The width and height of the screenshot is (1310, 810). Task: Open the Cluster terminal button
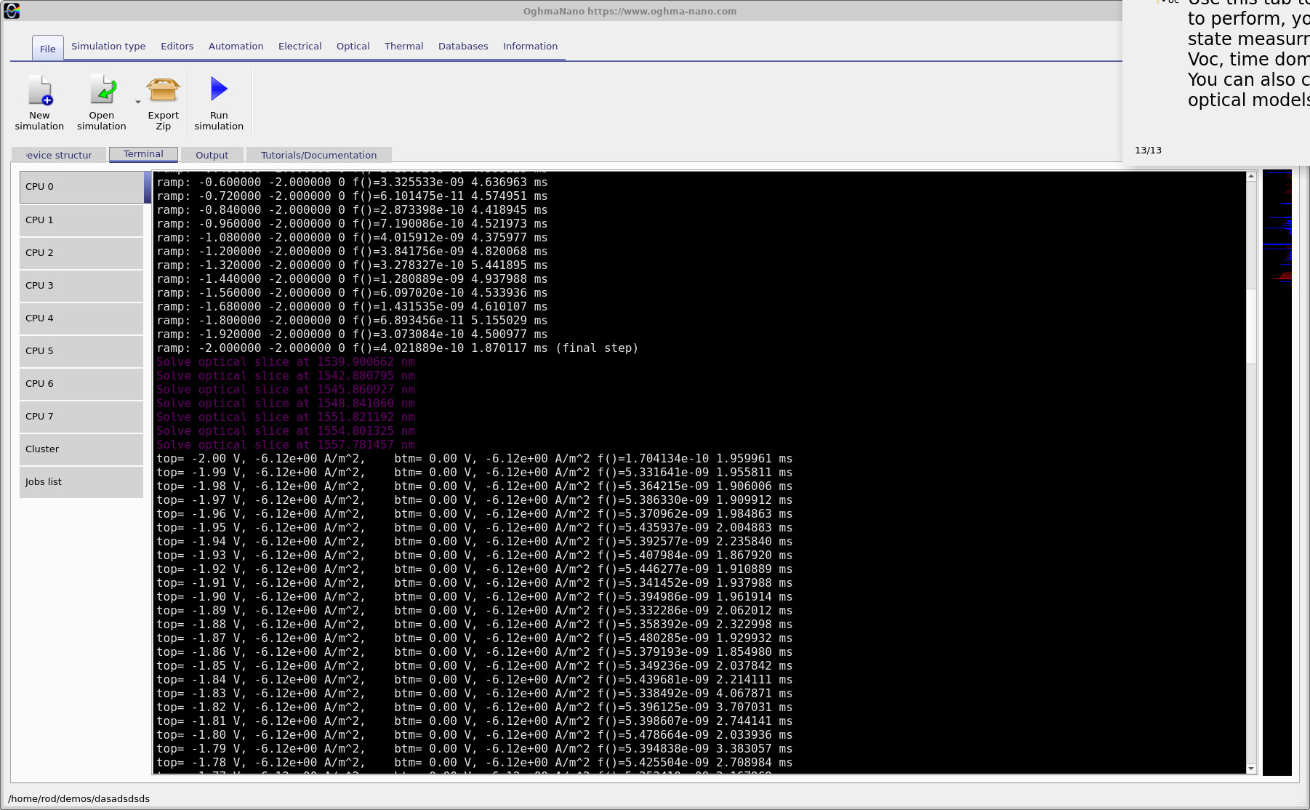[81, 449]
